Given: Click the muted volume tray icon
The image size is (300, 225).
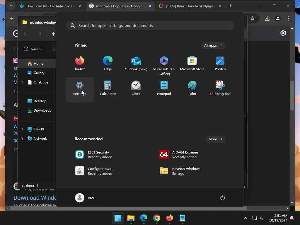Looking at the screenshot, I should 262,218.
